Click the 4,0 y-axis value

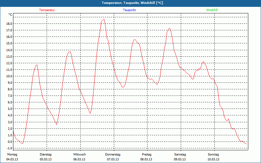tap(10, 115)
